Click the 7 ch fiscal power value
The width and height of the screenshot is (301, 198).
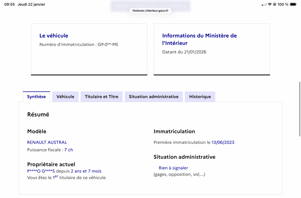pyautogui.click(x=69, y=150)
